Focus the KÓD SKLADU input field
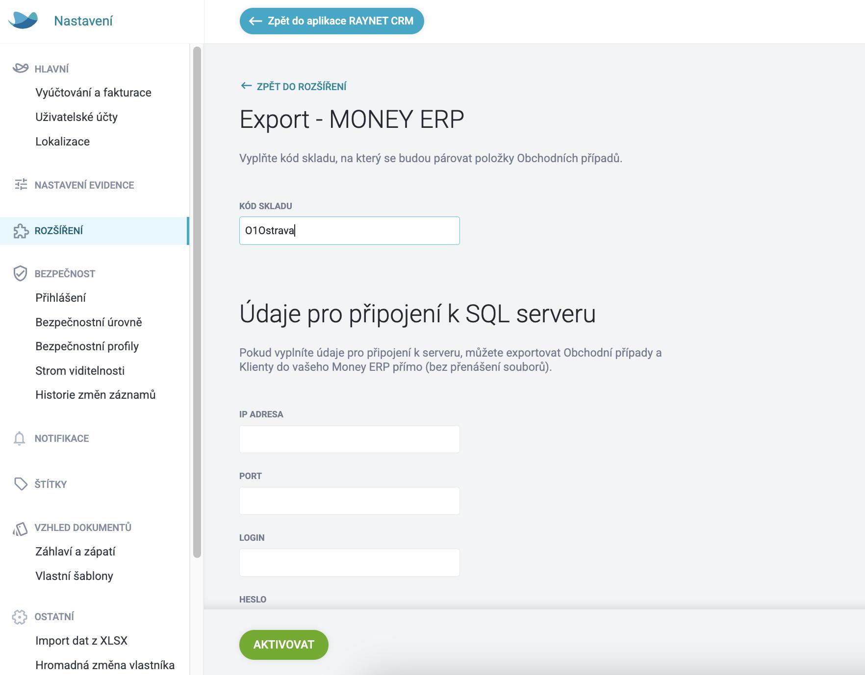 click(x=349, y=231)
